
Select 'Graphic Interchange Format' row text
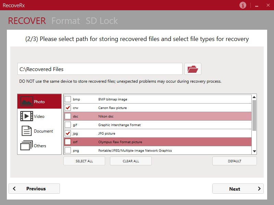click(119, 125)
